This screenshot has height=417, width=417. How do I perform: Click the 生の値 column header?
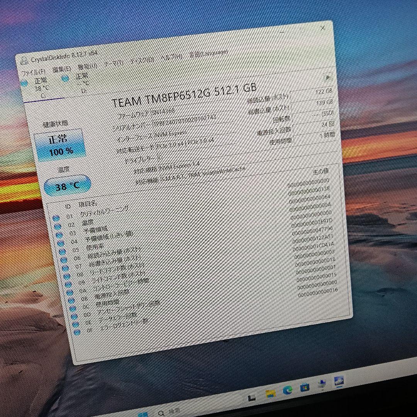click(321, 171)
